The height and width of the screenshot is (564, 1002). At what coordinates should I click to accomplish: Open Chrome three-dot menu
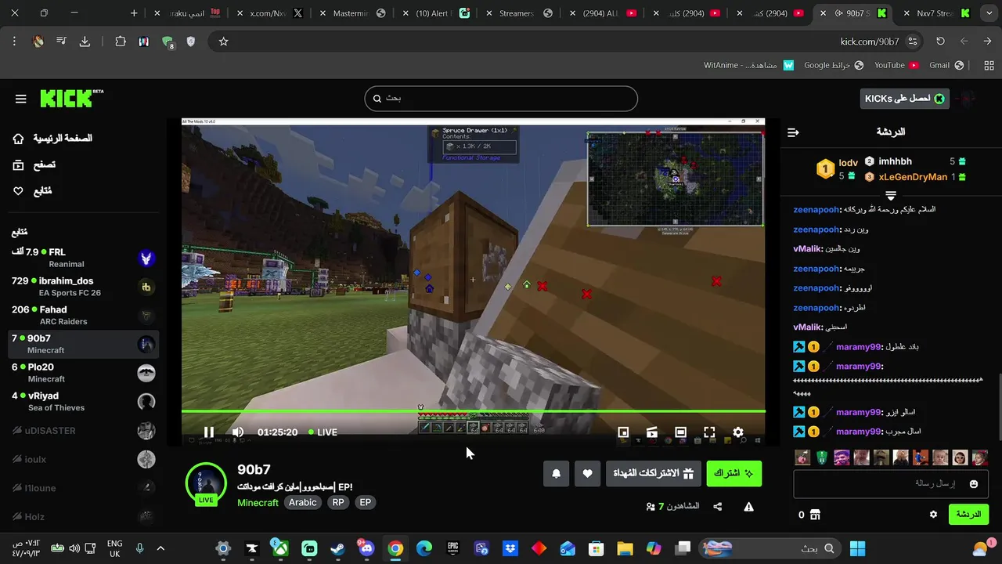tap(14, 42)
